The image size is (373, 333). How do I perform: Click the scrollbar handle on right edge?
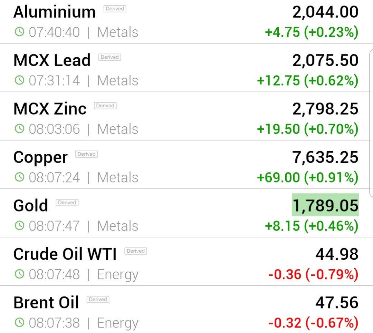(x=371, y=123)
